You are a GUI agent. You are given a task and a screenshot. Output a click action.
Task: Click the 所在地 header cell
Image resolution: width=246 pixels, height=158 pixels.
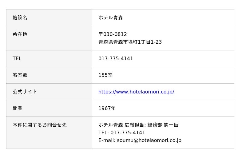coord(20,34)
